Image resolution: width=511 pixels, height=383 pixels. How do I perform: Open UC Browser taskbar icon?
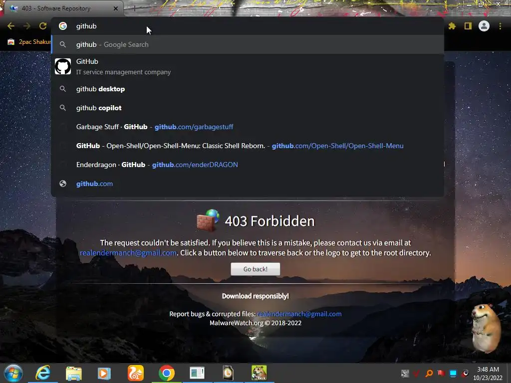(135, 373)
